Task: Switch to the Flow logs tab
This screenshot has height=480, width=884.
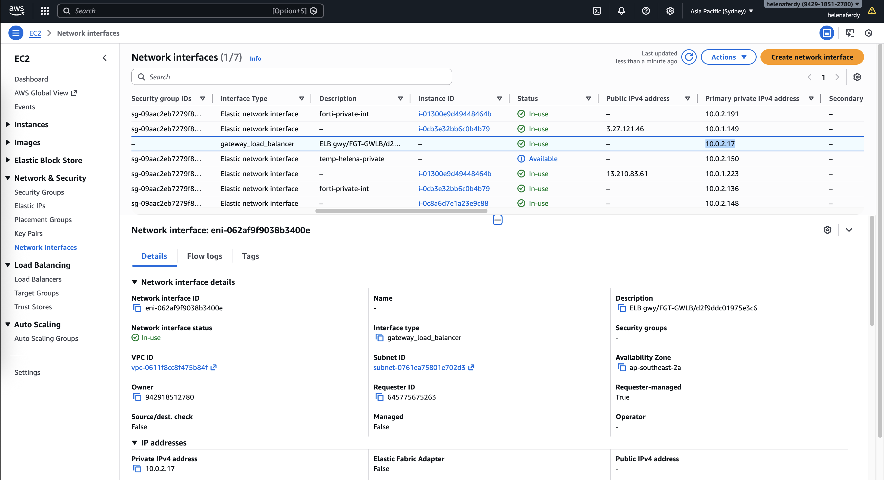Action: (x=204, y=256)
